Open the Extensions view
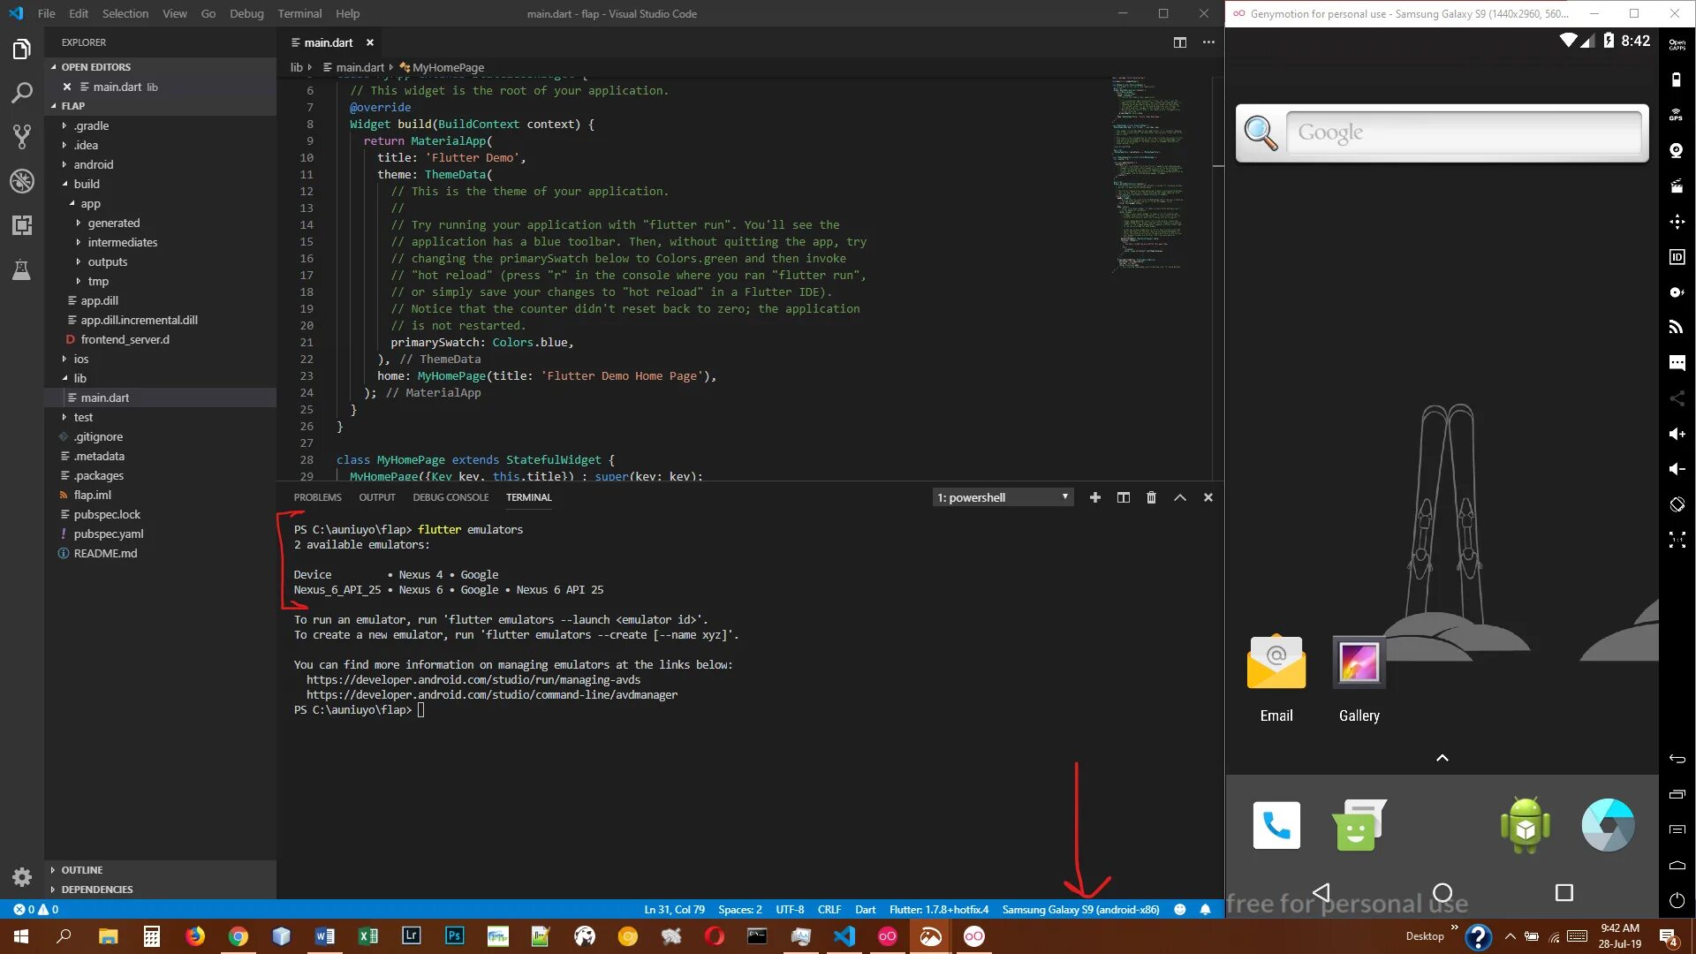The width and height of the screenshot is (1696, 954). (x=22, y=225)
